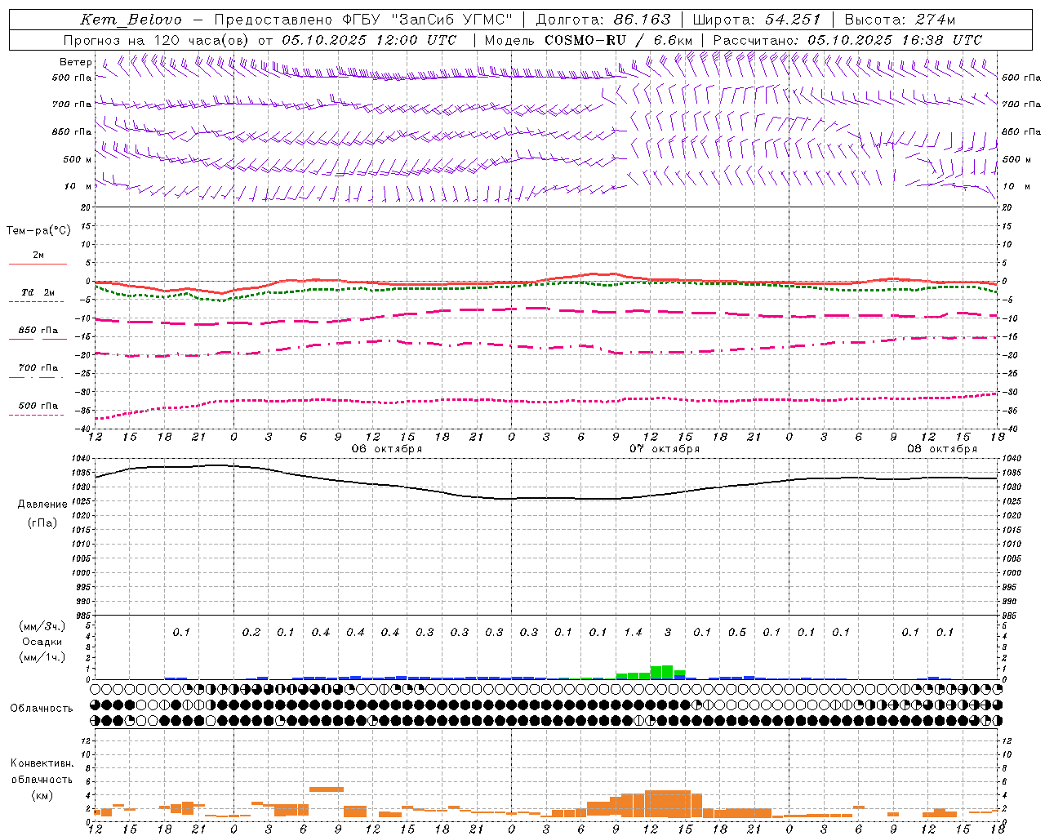Click the highest orange convective cloud block
The image size is (1045, 836).
(327, 789)
